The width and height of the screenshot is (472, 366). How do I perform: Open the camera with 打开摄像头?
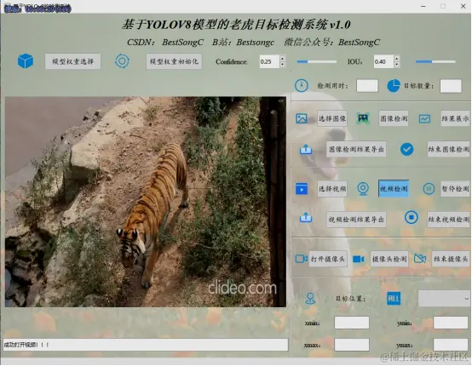(x=328, y=259)
